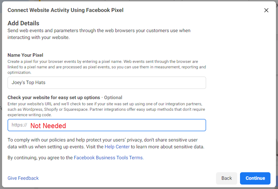The width and height of the screenshot is (278, 189).
Task: Close the Connect Website Activity dialog
Action: tap(266, 10)
